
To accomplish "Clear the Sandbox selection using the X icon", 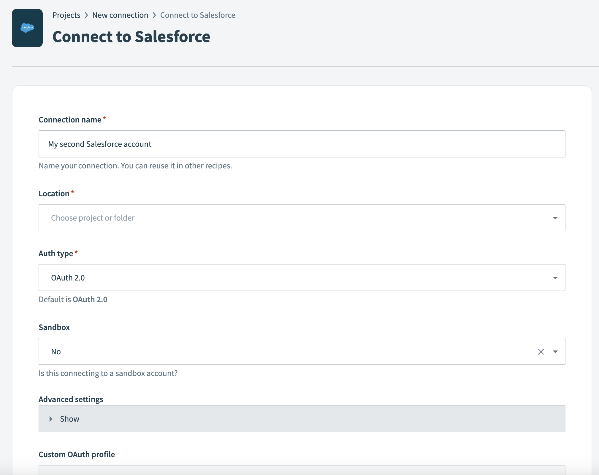I will click(541, 351).
